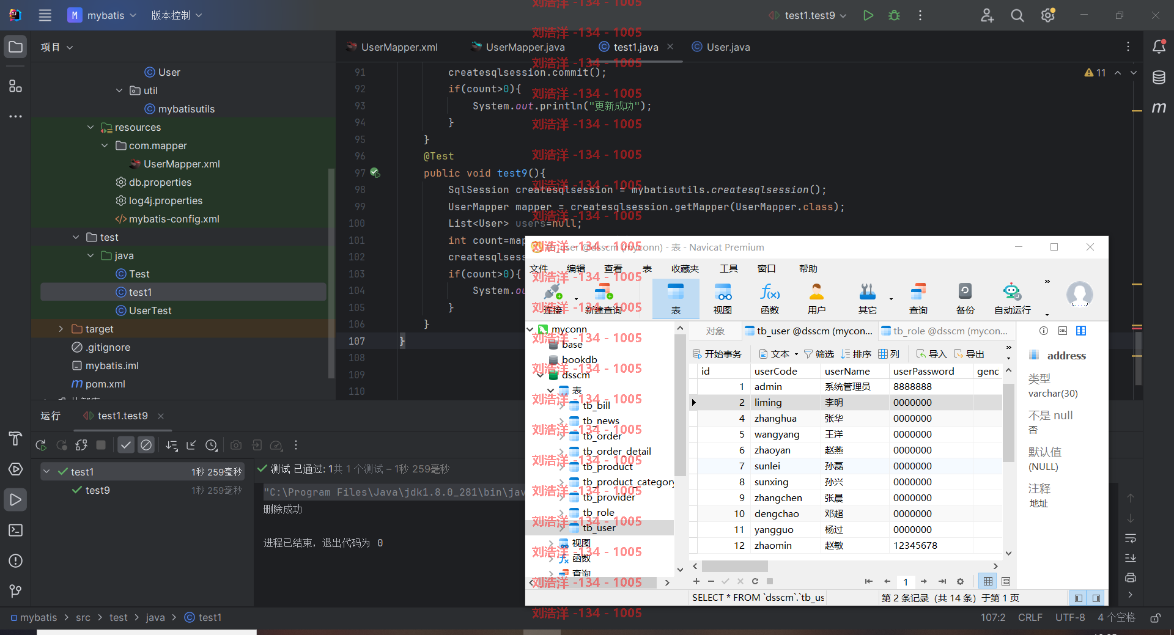Image resolution: width=1174 pixels, height=635 pixels.
Task: Click Navicat horizontal table scrollbar
Action: tap(734, 566)
